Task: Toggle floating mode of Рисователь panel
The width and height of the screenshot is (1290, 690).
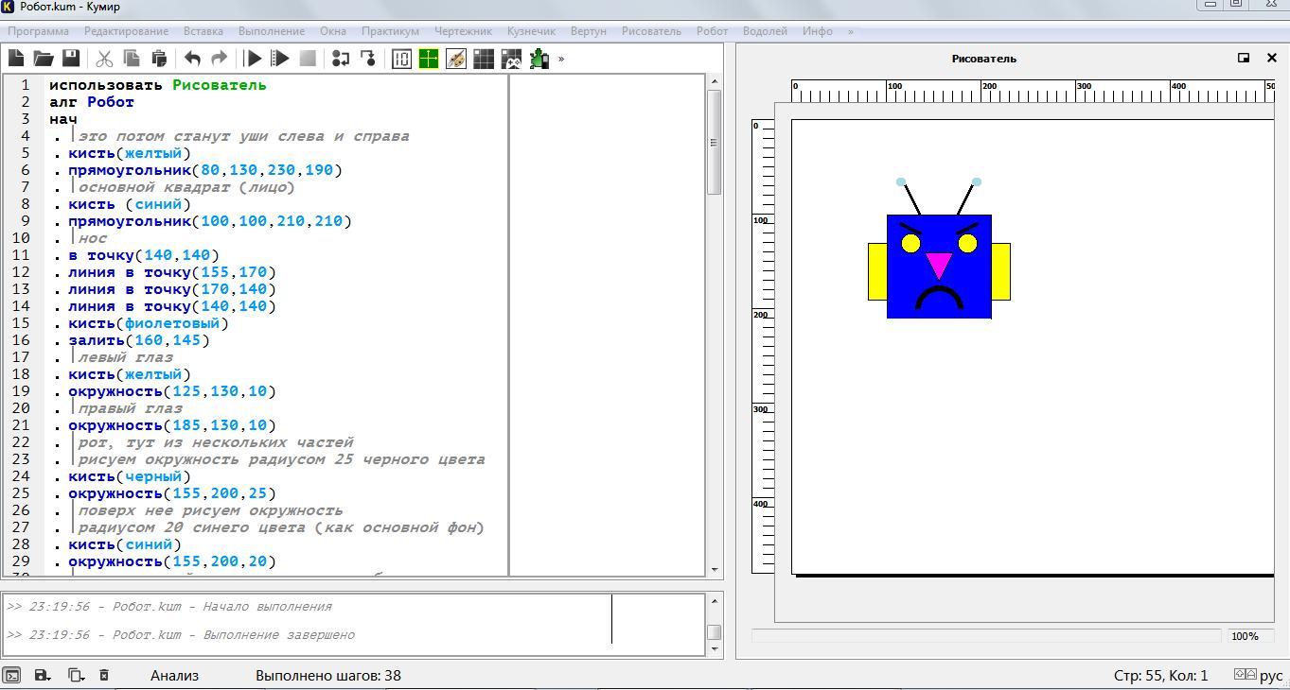Action: pyautogui.click(x=1244, y=58)
